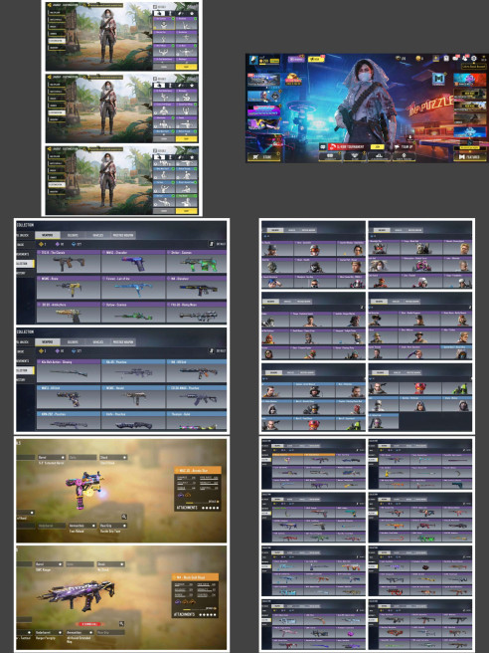Screen dimensions: 489x653
Task: Open the Ammunition slot on pink gun screen
Action: coord(82,526)
